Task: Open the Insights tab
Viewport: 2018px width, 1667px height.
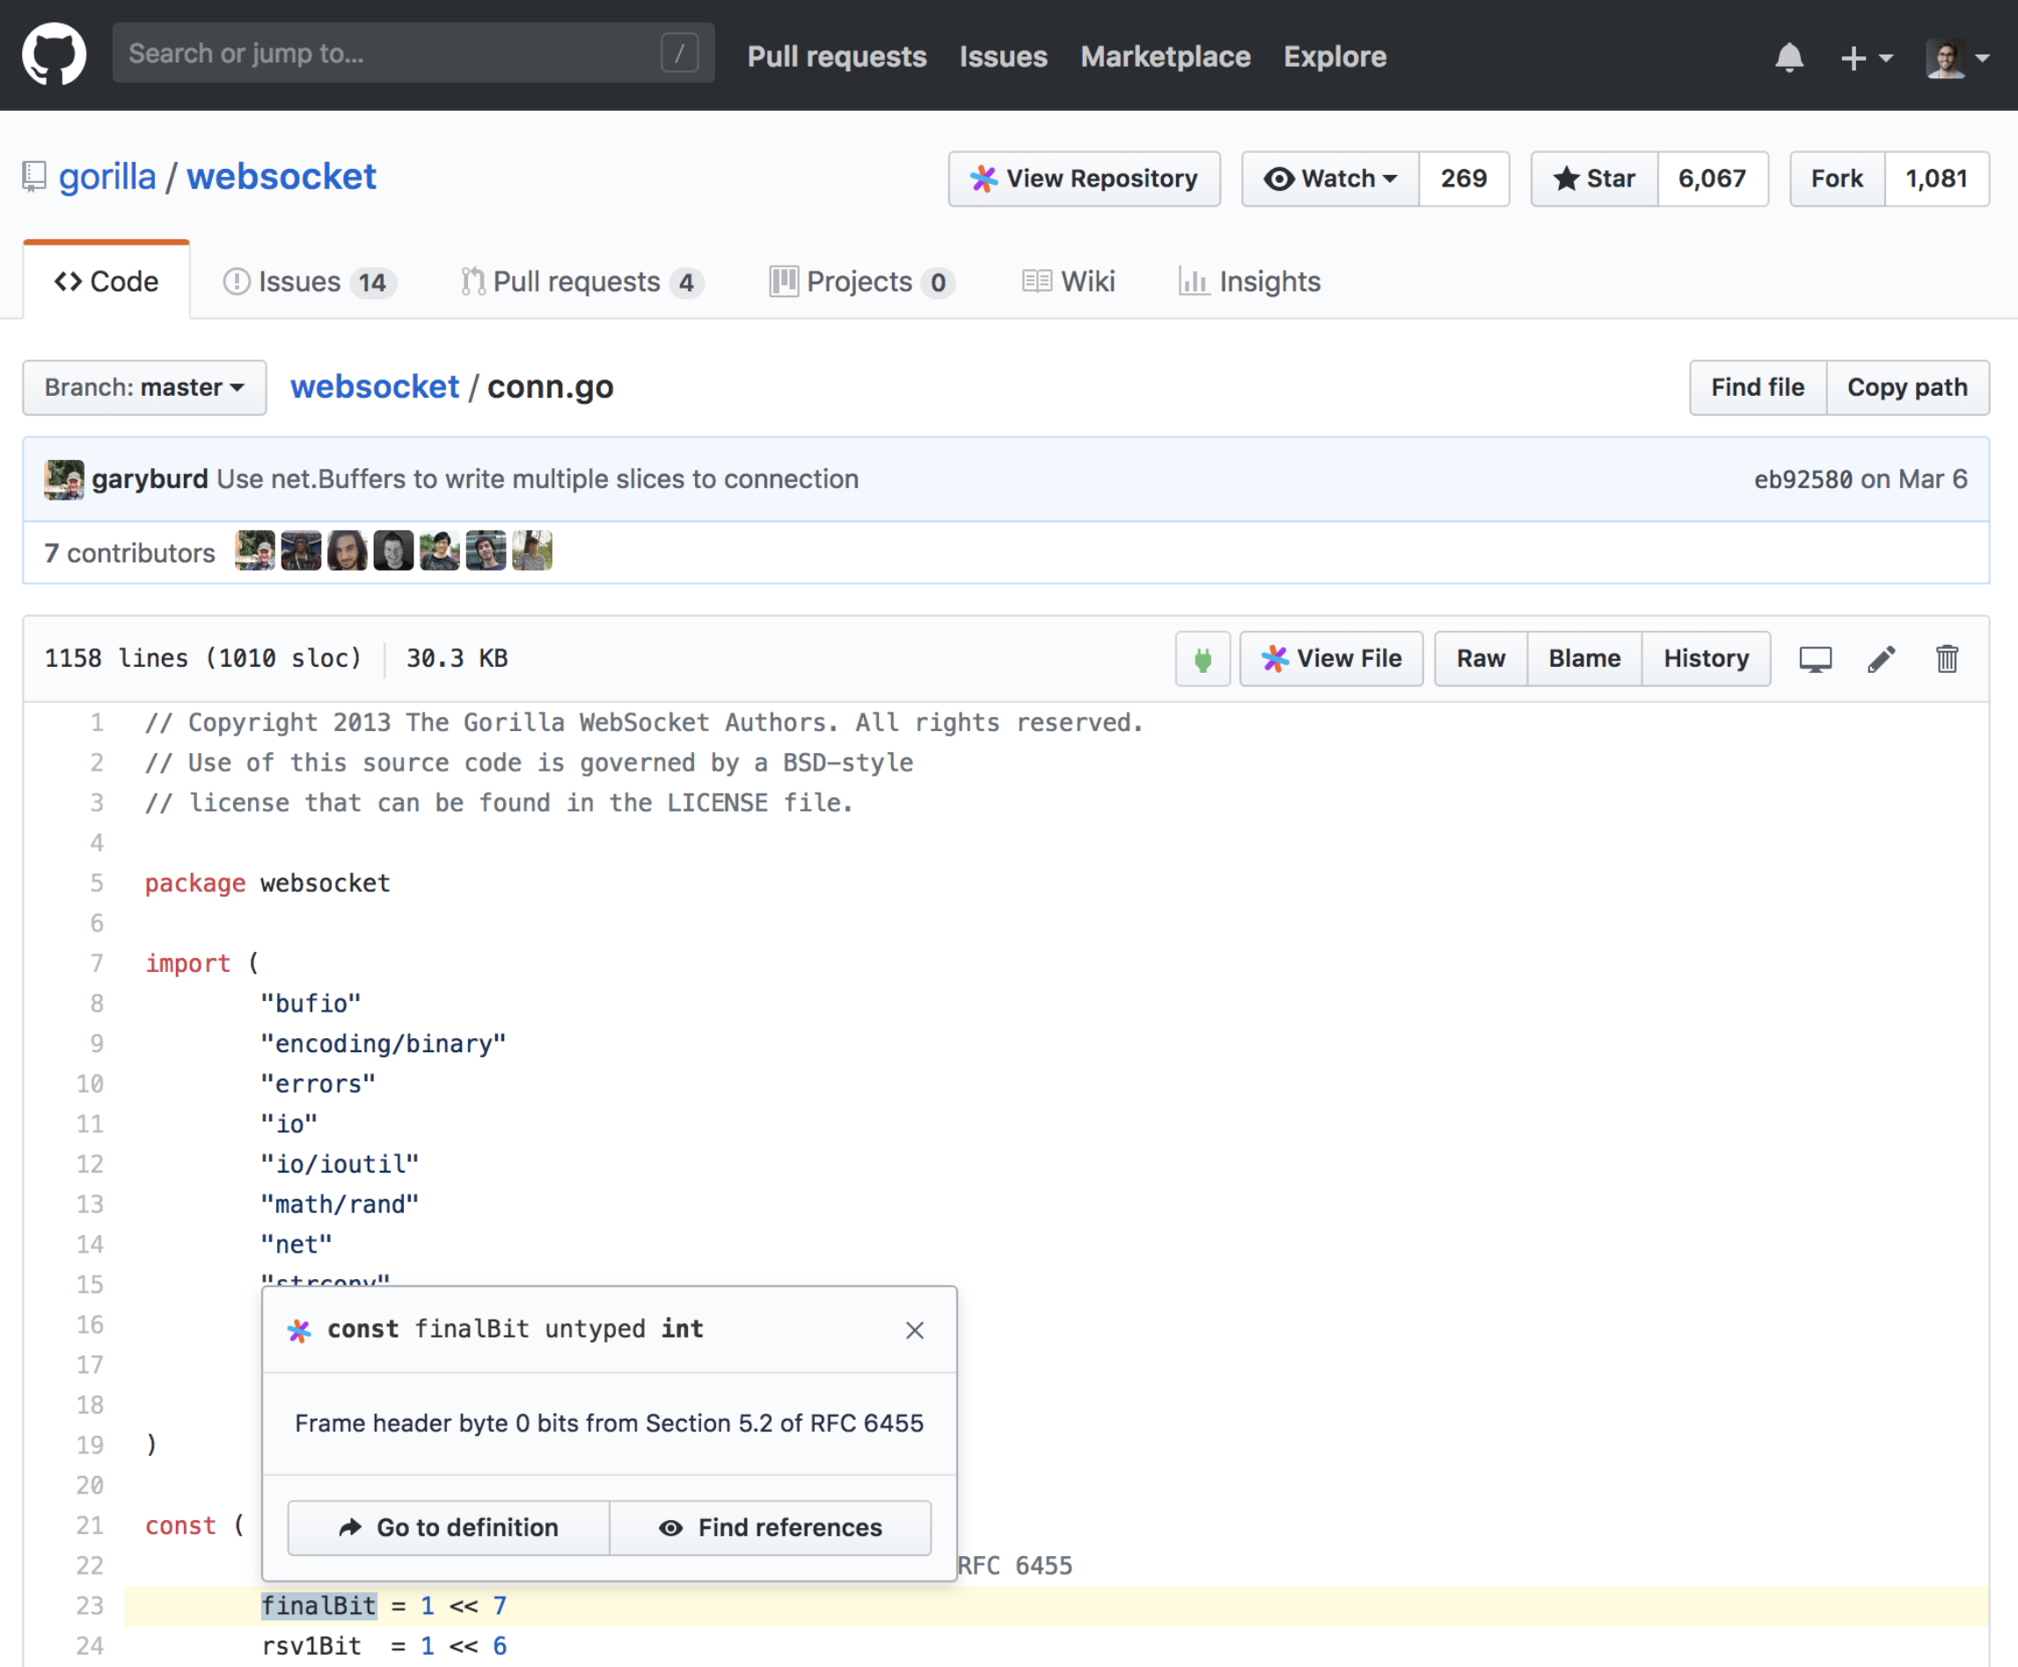Action: pyautogui.click(x=1250, y=281)
